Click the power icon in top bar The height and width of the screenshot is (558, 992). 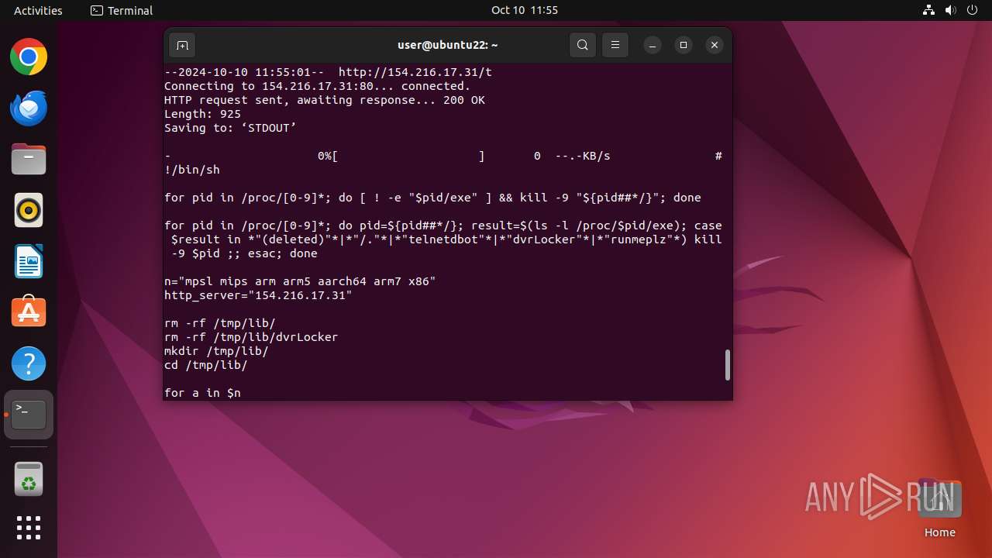tap(972, 10)
